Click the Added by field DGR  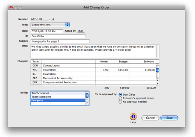[81, 31]
